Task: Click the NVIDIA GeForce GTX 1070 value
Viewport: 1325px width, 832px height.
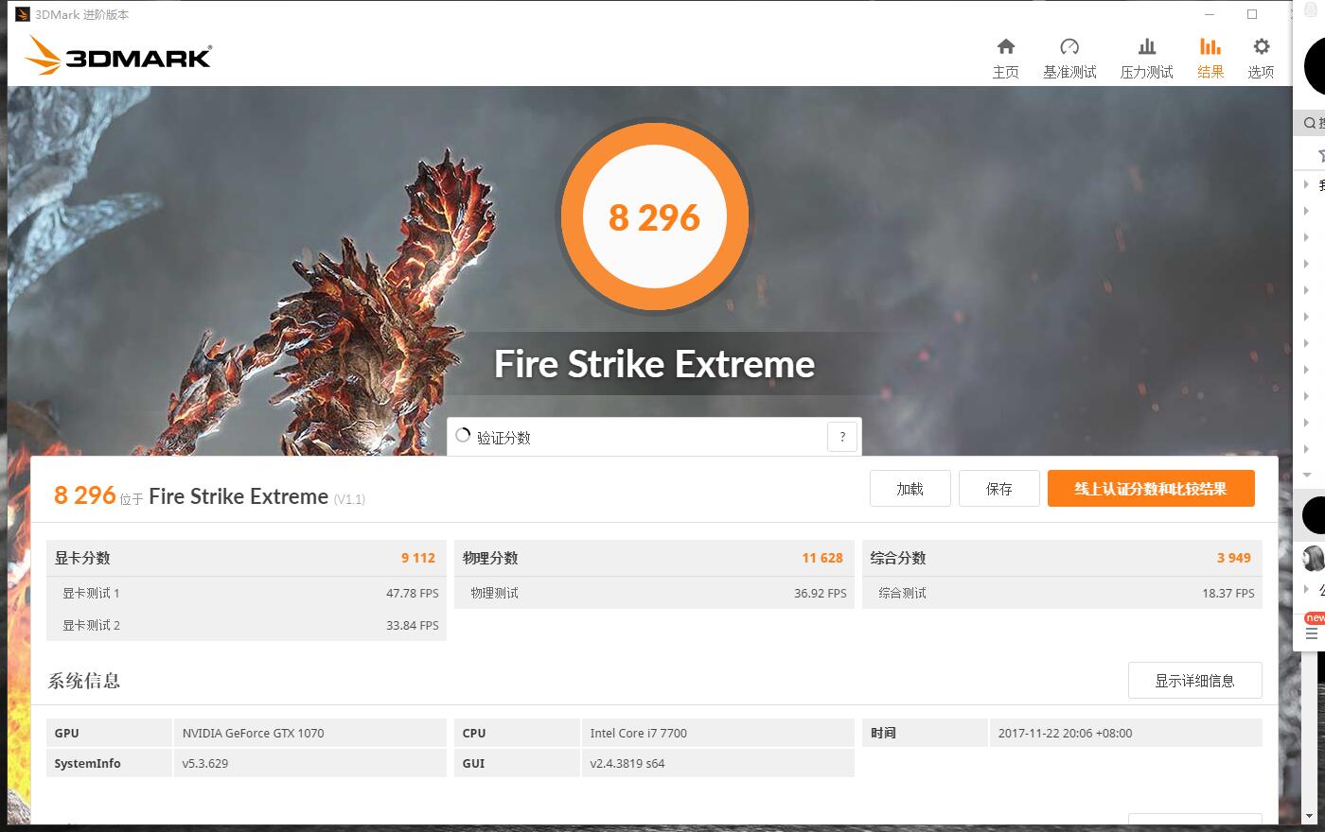Action: tap(253, 733)
